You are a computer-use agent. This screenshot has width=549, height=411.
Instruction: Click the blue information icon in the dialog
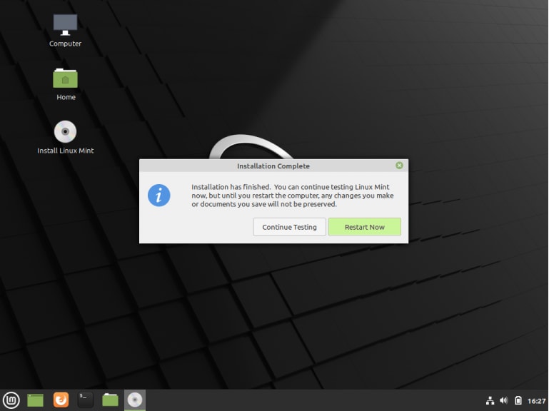coord(159,196)
